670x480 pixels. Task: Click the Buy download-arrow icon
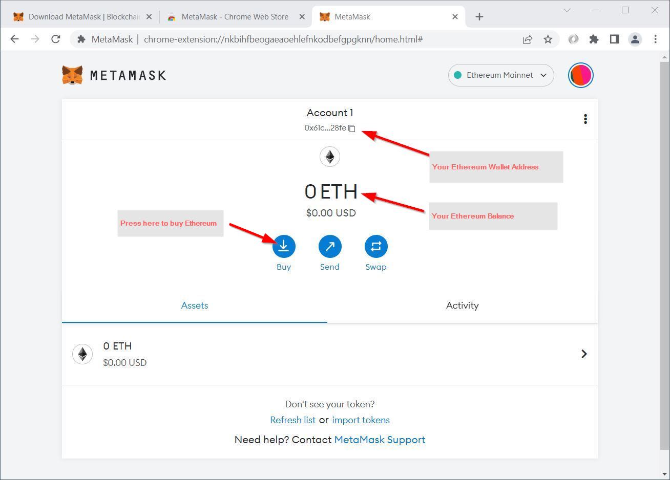(x=283, y=246)
